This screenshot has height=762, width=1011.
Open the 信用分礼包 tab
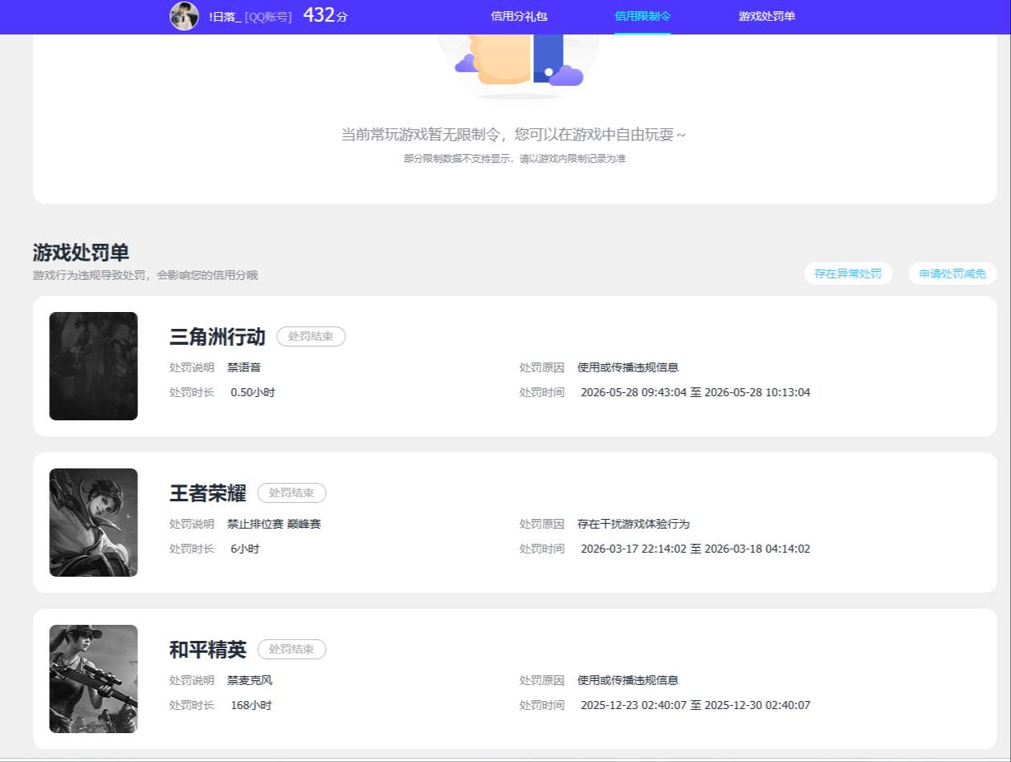[x=519, y=16]
